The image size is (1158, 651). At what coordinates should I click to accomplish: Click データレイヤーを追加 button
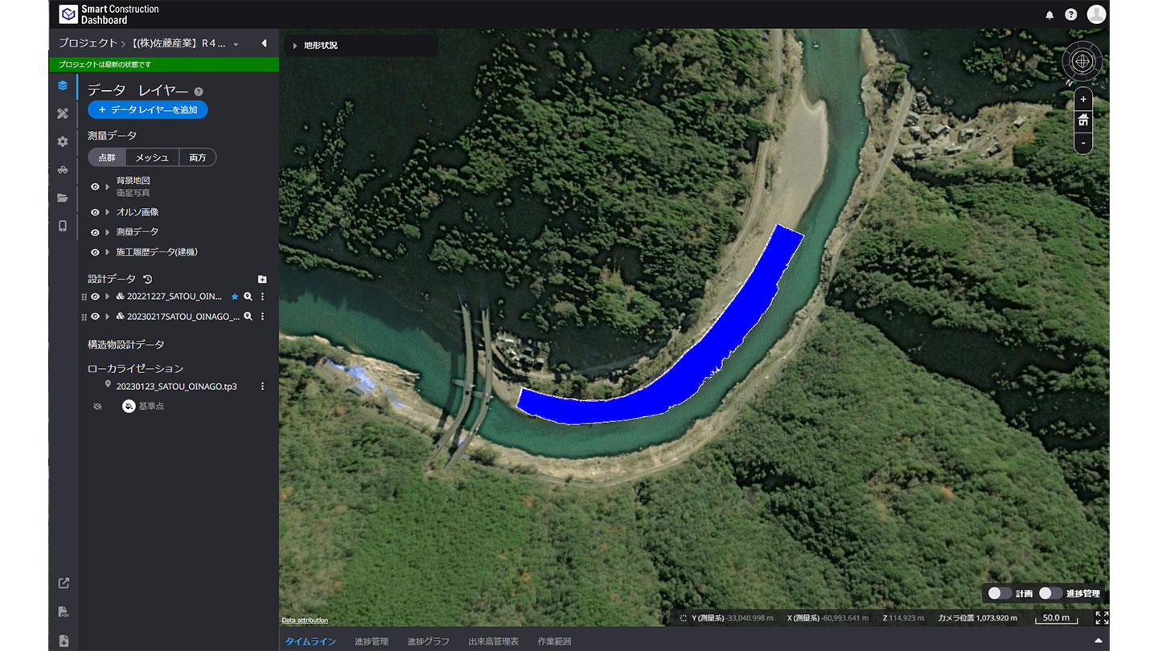click(x=148, y=110)
